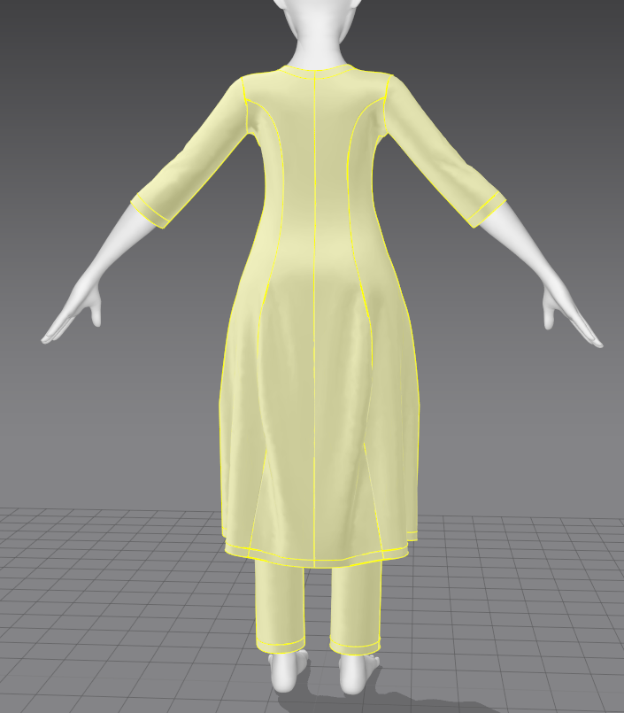
Task: Click the avatar's neck above the collar
Action: pos(317,52)
